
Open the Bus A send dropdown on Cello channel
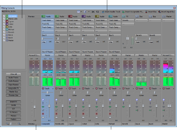[x=101, y=35]
